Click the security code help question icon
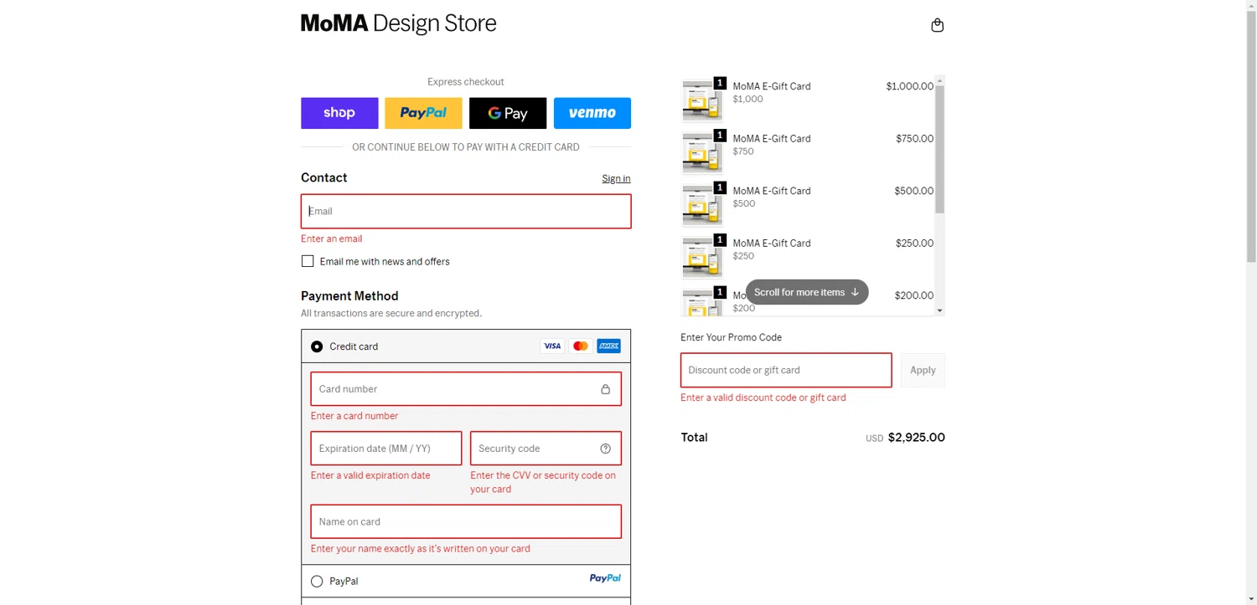This screenshot has width=1257, height=605. [605, 449]
